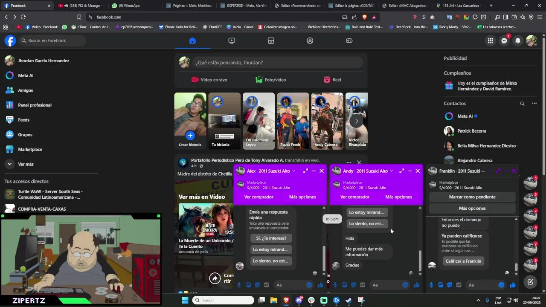The height and width of the screenshot is (307, 546).
Task: Click Buscar en Facebook search field
Action: point(52,41)
